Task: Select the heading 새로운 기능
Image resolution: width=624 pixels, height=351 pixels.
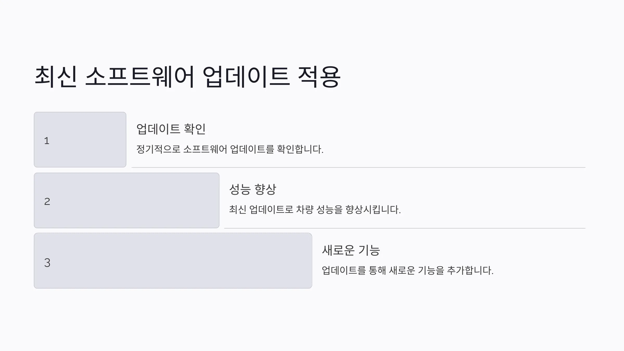Action: pos(351,250)
